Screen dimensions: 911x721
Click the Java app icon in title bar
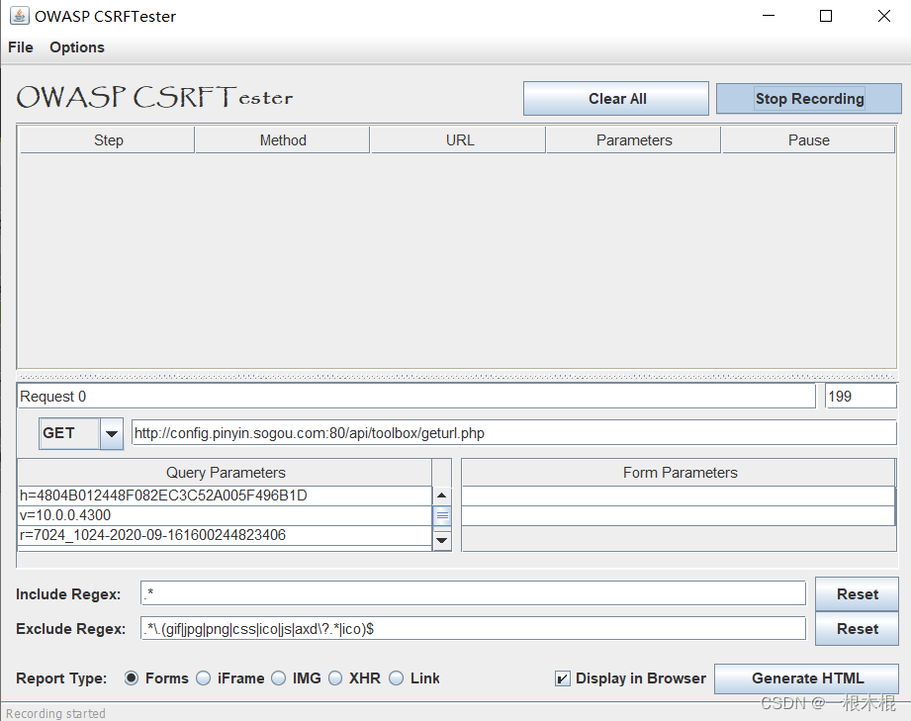(19, 16)
